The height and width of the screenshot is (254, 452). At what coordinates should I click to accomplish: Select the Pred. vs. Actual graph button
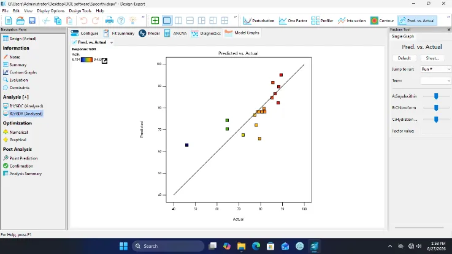[417, 20]
